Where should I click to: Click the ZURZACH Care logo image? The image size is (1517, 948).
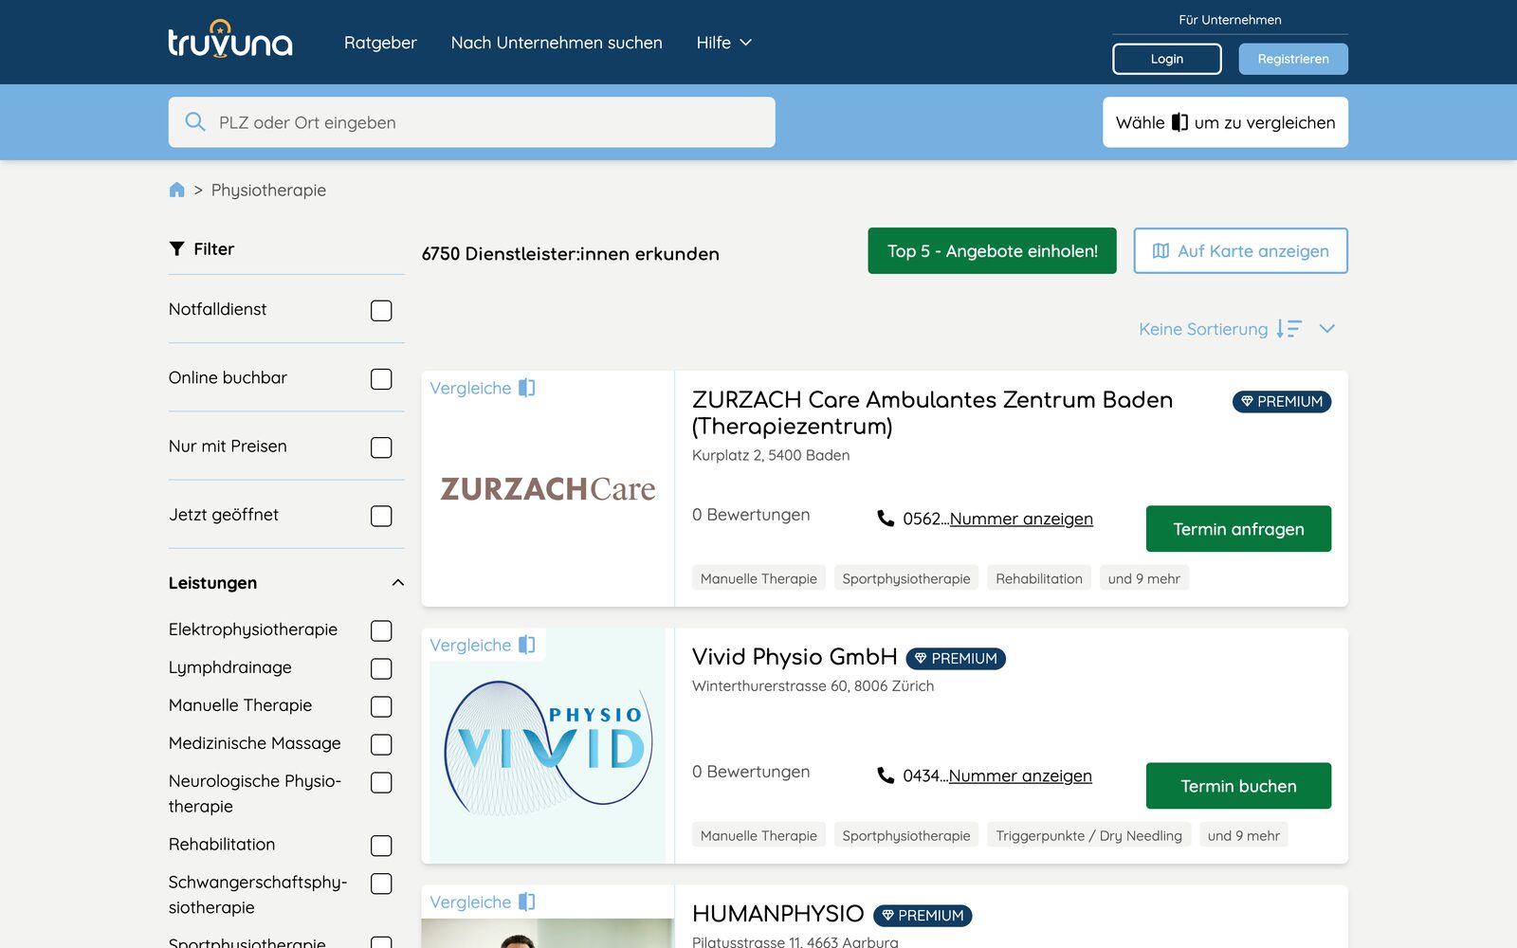(548, 489)
